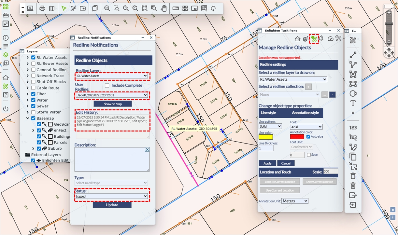Collapse the Basemap layer group

pyautogui.click(x=28, y=118)
